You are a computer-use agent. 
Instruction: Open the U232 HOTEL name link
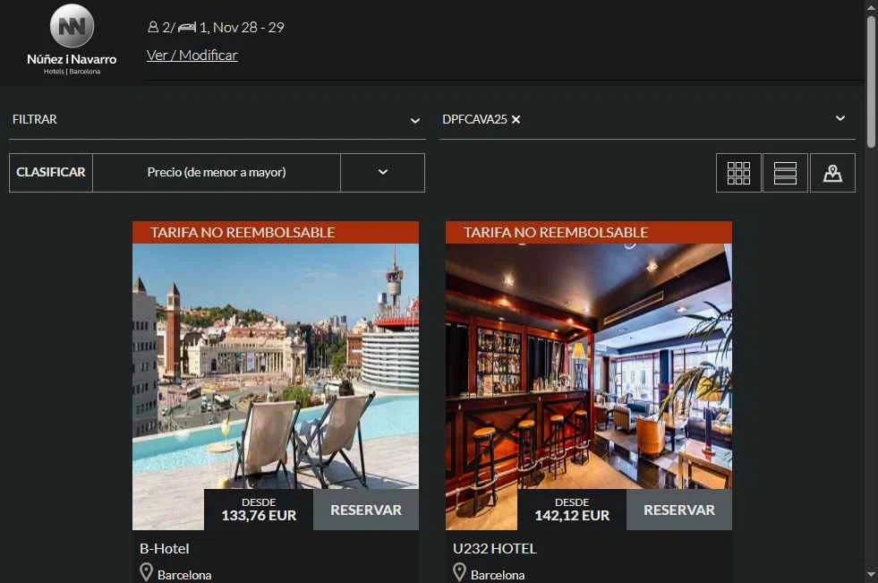pos(494,549)
